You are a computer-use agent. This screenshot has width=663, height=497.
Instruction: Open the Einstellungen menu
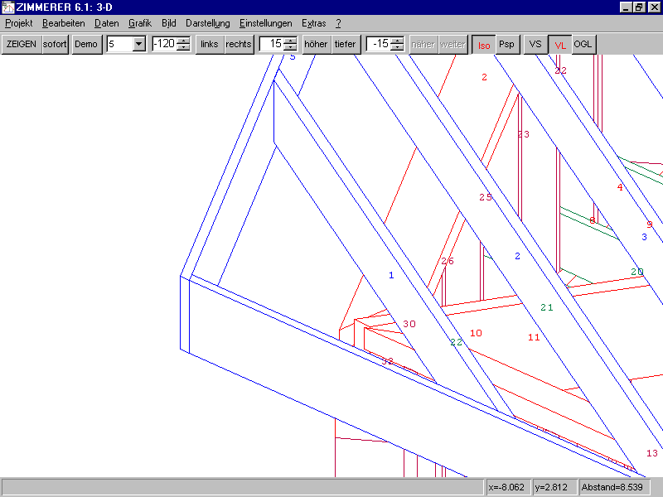coord(265,23)
